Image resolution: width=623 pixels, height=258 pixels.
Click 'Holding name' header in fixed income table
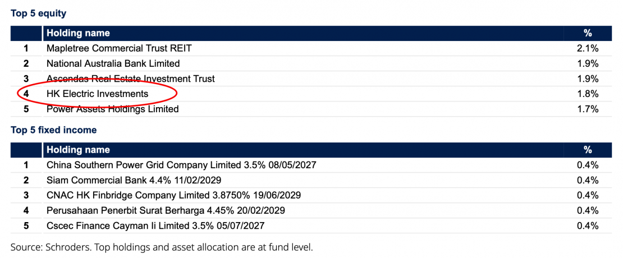78,150
